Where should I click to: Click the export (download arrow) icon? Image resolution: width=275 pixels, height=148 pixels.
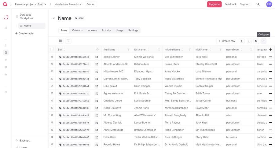pos(249,41)
